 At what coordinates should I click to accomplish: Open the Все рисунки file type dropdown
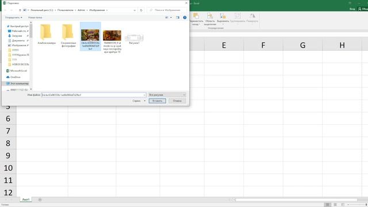[167, 95]
